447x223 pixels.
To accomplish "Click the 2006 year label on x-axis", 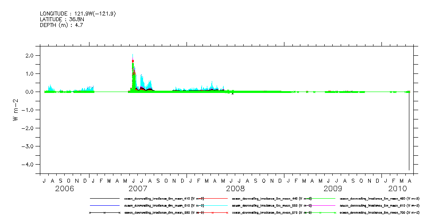I will point(65,189).
